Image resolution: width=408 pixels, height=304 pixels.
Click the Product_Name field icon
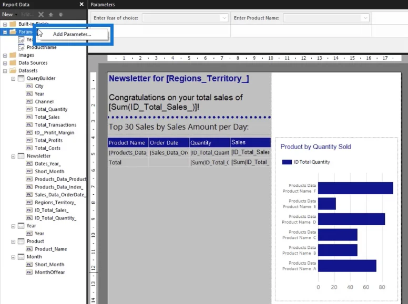coord(29,249)
